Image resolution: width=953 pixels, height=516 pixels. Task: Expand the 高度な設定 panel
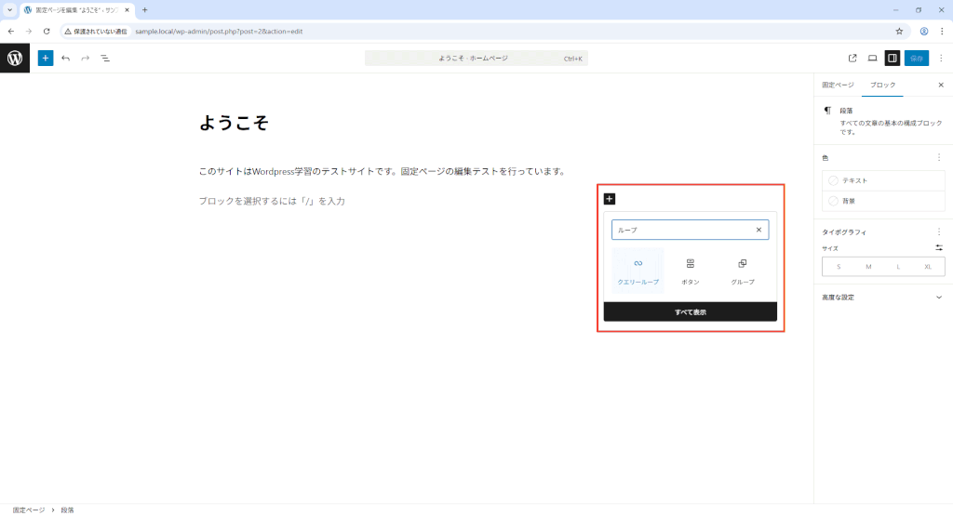(882, 298)
